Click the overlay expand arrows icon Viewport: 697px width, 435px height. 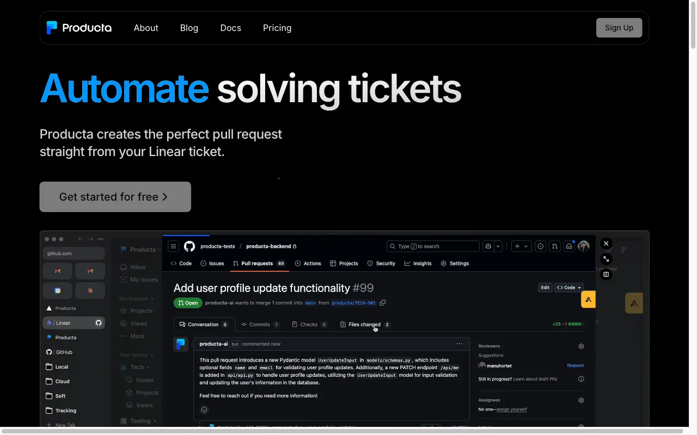(606, 259)
